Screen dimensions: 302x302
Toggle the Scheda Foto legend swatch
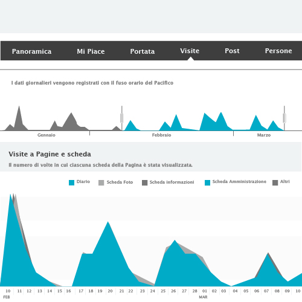[x=101, y=182]
